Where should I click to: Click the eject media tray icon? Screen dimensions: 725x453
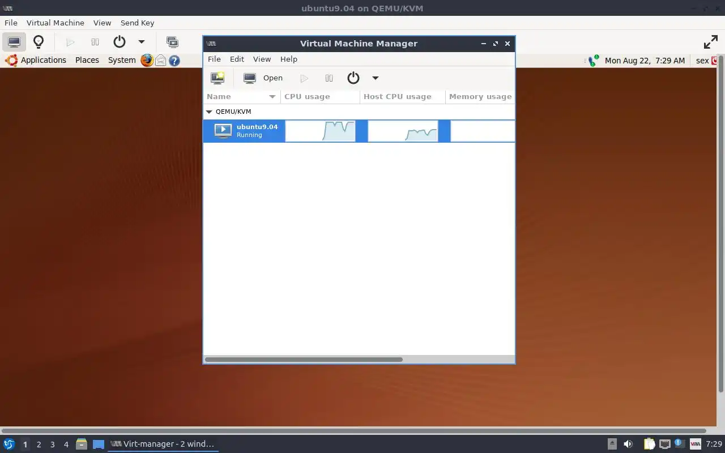click(x=612, y=444)
